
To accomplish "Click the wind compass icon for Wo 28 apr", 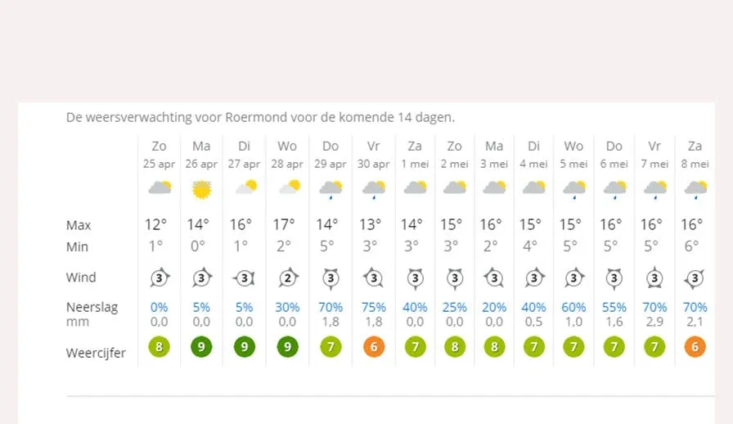I will tap(288, 278).
